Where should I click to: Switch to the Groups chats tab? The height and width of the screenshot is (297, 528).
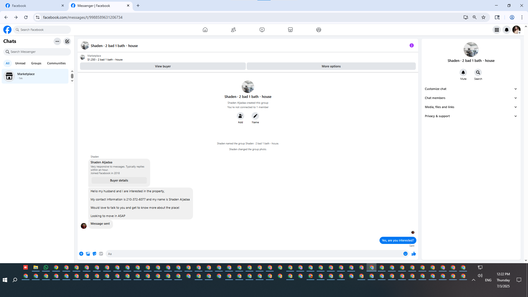36,63
